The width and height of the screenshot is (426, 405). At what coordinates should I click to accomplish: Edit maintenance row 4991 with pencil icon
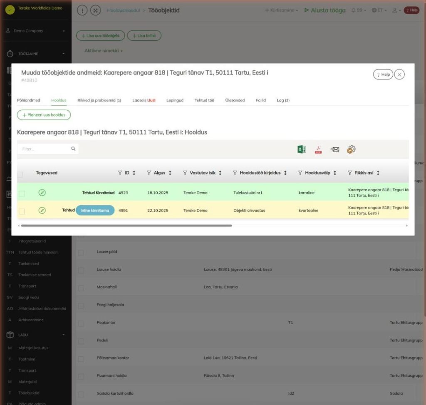pos(42,210)
